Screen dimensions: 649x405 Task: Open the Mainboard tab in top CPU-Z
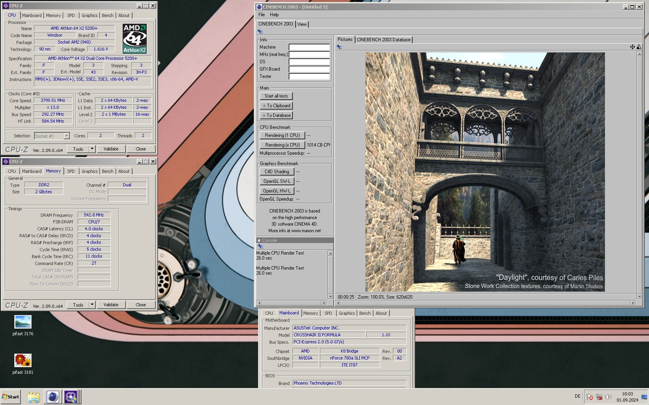click(x=32, y=15)
